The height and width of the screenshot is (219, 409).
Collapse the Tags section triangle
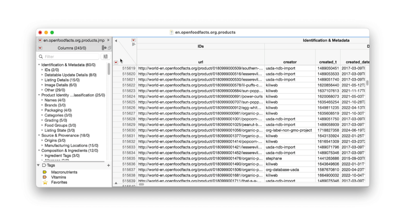pos(38,165)
